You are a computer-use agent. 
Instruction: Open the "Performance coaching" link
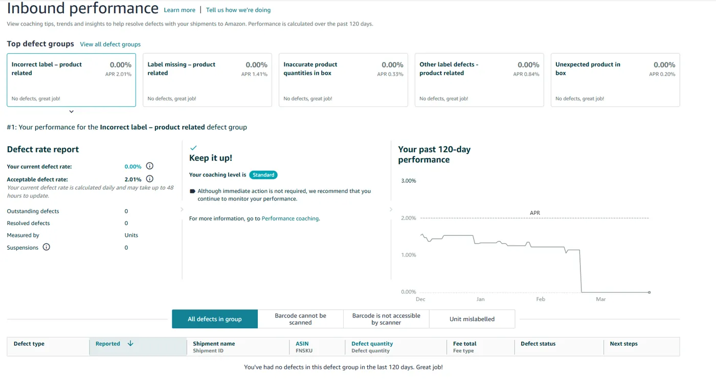tap(289, 218)
